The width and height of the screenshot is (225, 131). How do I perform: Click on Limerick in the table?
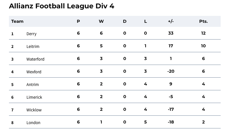[x=34, y=97]
